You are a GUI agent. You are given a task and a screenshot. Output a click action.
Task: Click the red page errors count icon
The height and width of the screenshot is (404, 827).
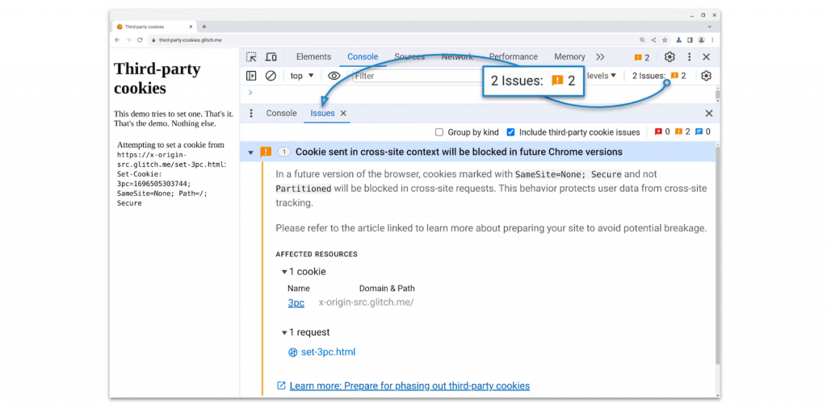[x=658, y=131]
